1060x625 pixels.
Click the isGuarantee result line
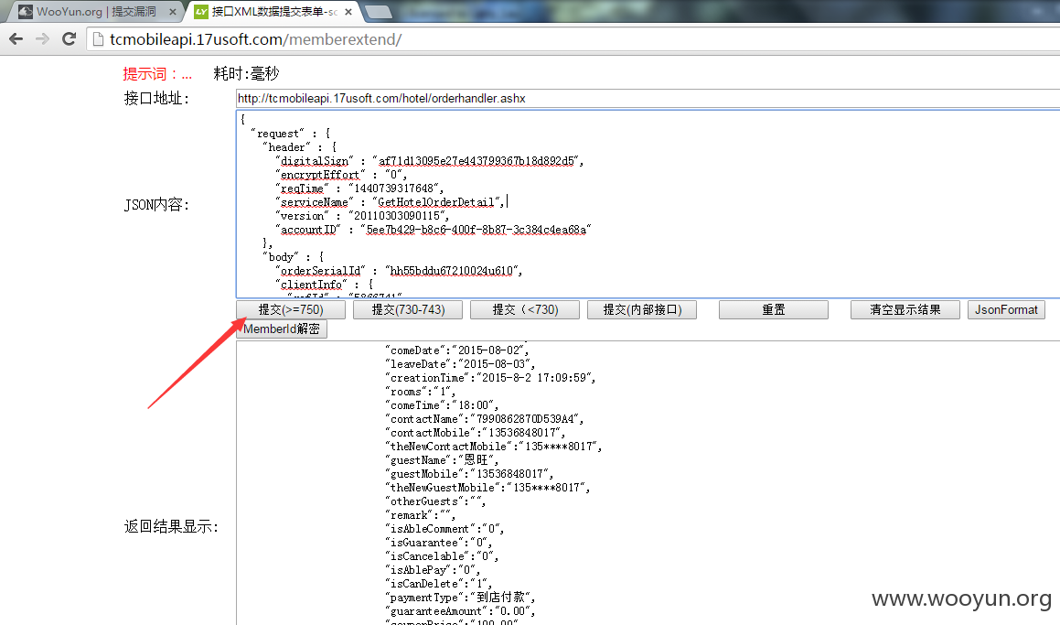(x=439, y=543)
